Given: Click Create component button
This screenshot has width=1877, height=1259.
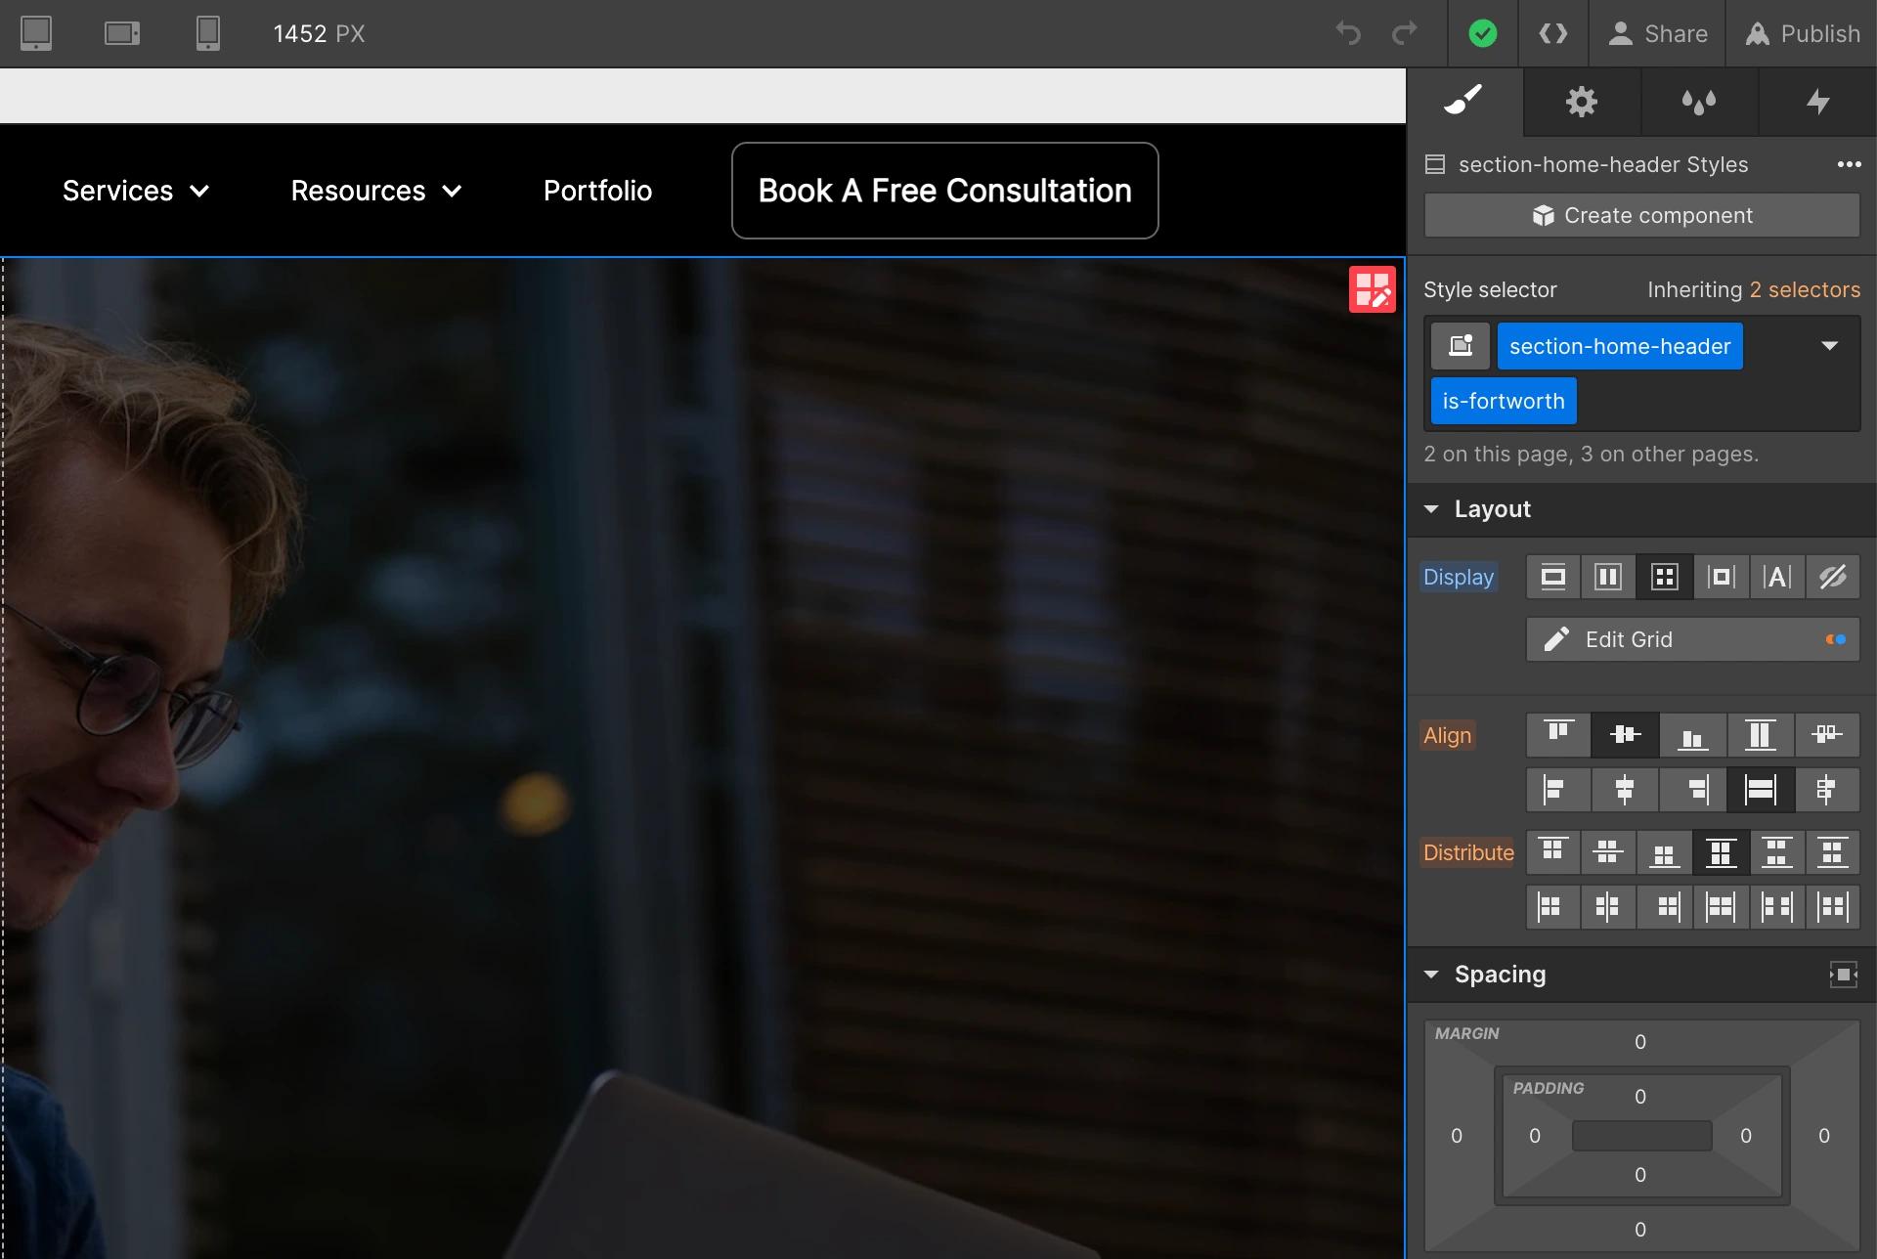Looking at the screenshot, I should point(1642,215).
